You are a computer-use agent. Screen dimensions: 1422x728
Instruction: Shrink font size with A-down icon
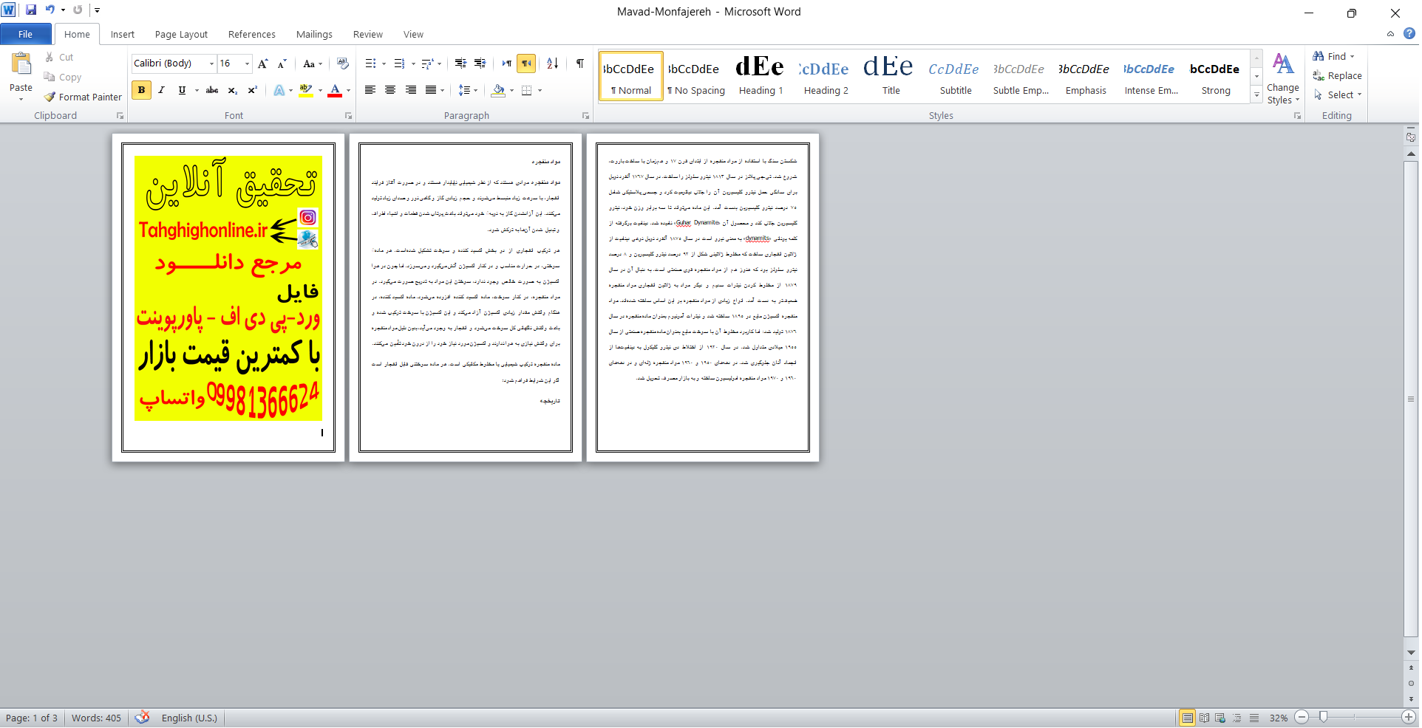[x=282, y=63]
